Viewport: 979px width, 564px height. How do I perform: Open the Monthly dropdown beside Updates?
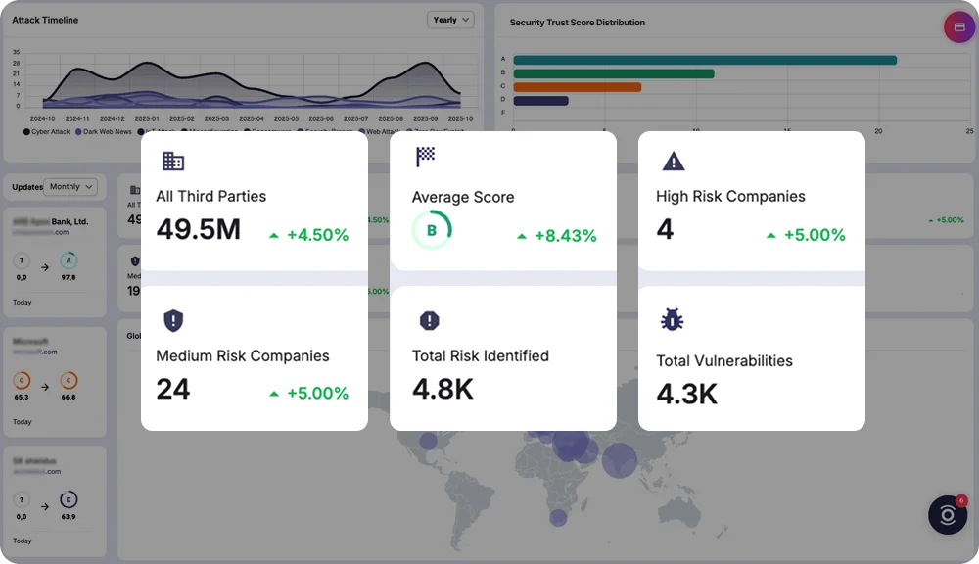tap(70, 187)
